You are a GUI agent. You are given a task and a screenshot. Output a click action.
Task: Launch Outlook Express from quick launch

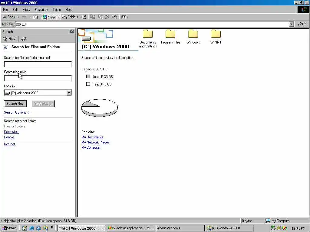click(x=38, y=228)
